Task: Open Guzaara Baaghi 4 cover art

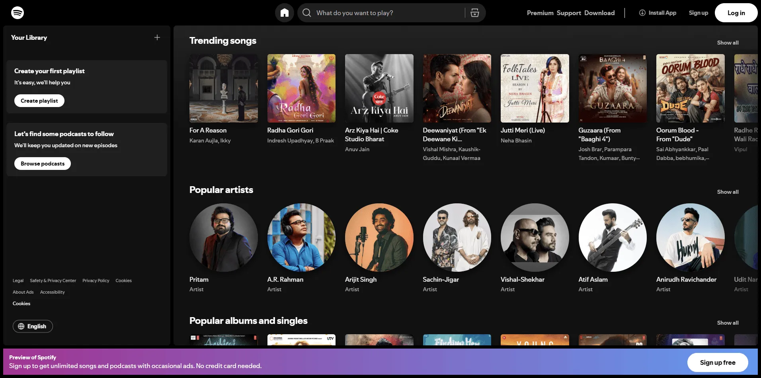Action: pos(613,88)
